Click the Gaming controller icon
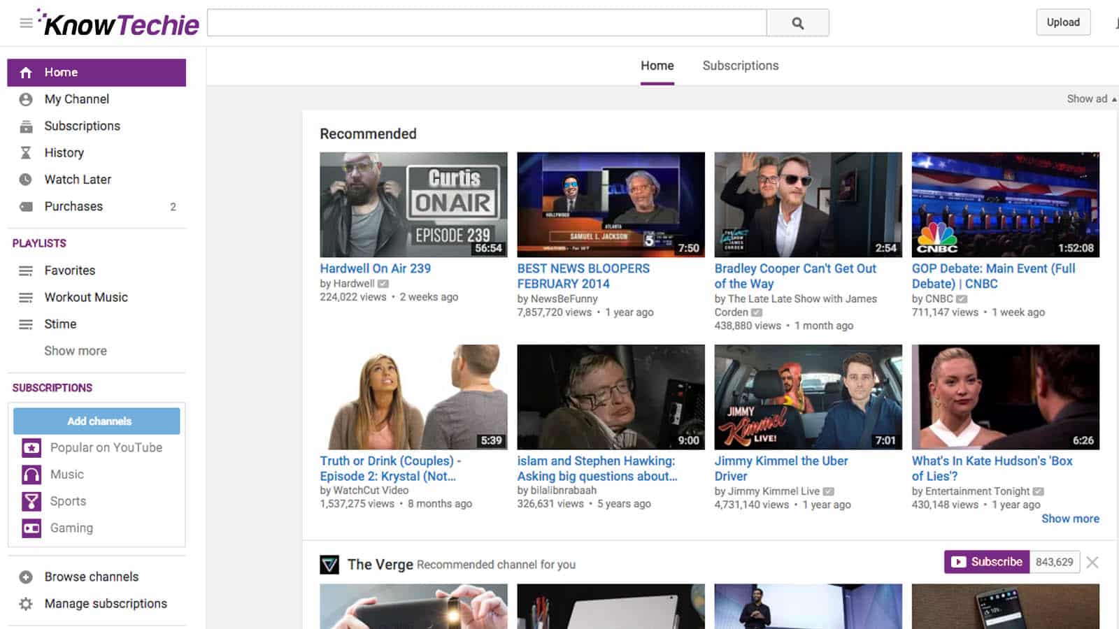Viewport: 1119px width, 629px height. click(x=31, y=528)
